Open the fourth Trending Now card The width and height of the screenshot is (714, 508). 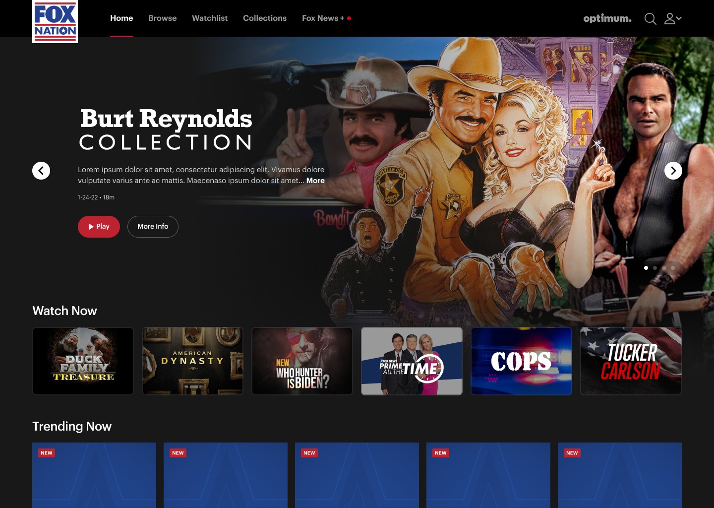tap(488, 475)
